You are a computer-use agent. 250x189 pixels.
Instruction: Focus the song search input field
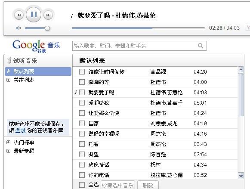[x=135, y=46]
